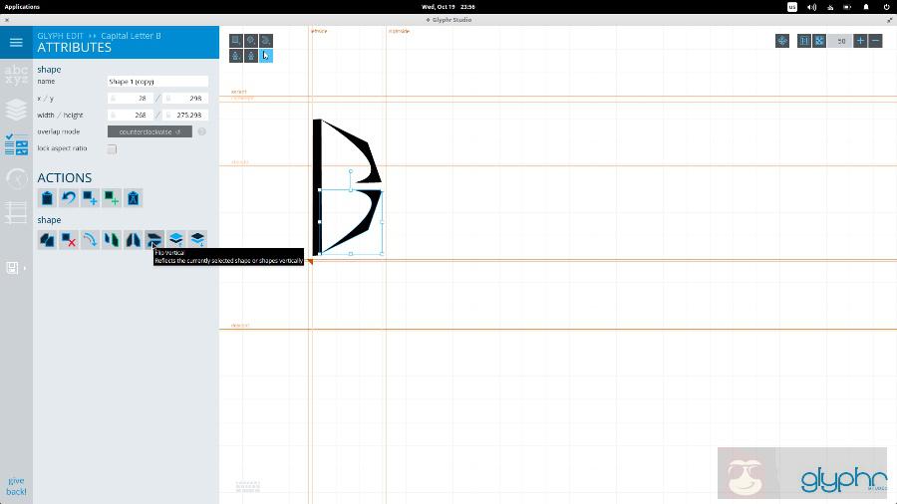Open the main navigation hamburger menu

[x=16, y=42]
